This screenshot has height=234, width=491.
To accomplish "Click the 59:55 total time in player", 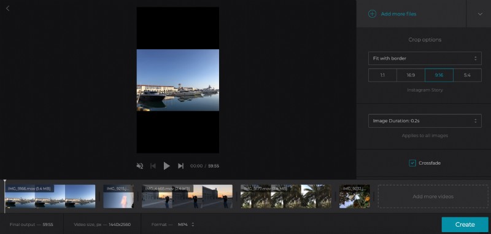I will point(214,166).
